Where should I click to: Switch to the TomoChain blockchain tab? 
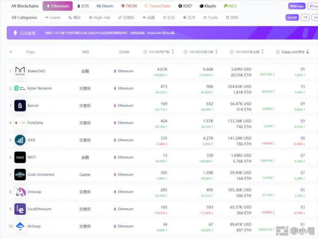(x=157, y=6)
